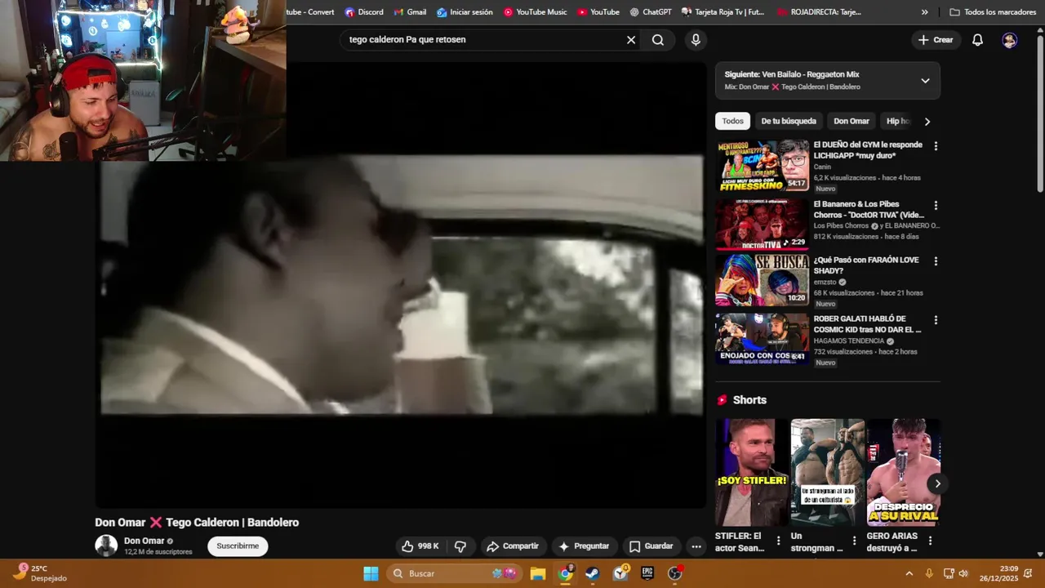Select the Hip hop filter chip
The height and width of the screenshot is (588, 1045).
pyautogui.click(x=897, y=121)
